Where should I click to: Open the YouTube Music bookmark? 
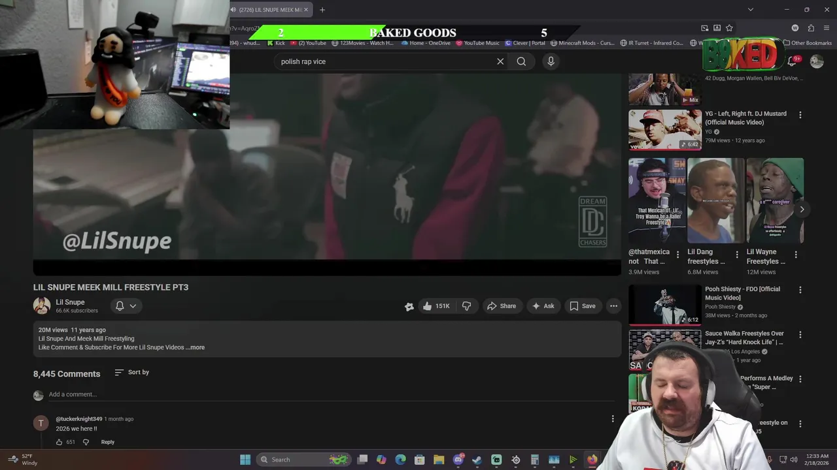click(x=478, y=43)
